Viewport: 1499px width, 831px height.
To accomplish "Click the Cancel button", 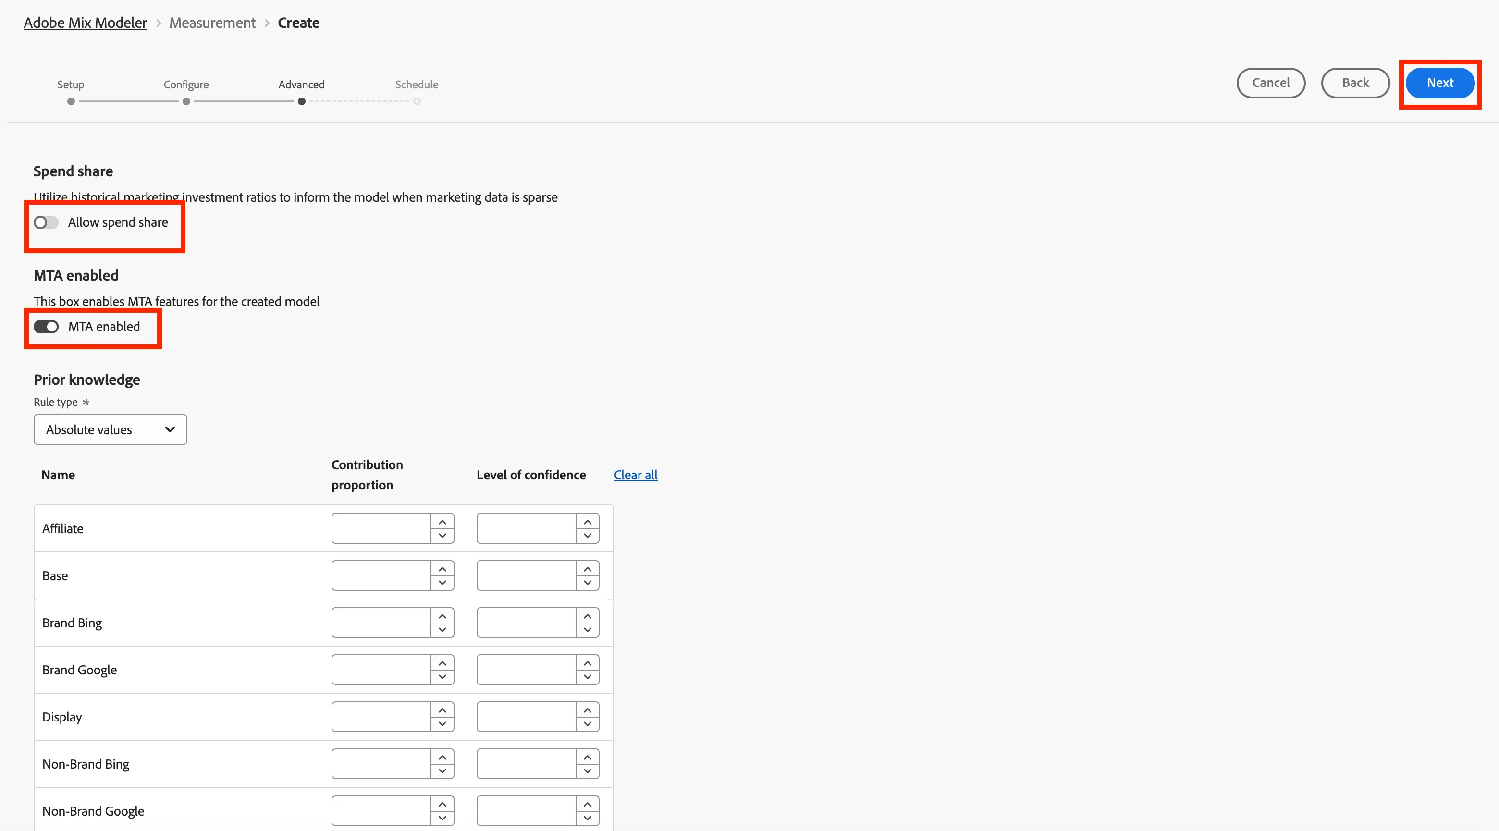I will pos(1271,83).
